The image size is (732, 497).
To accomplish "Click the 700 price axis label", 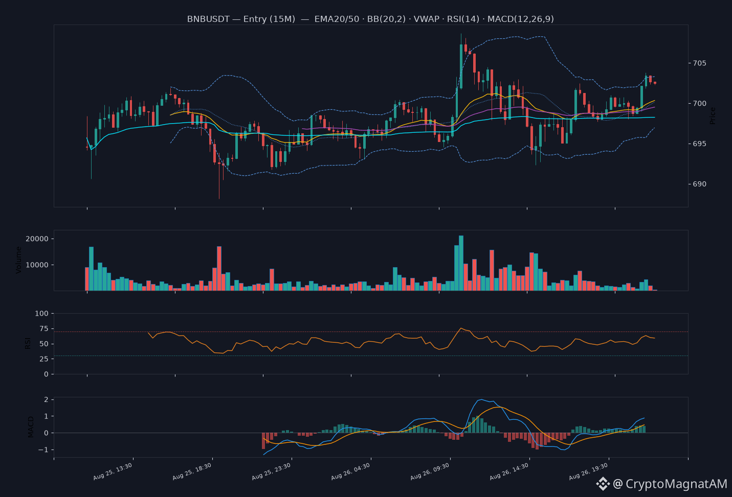I will (700, 104).
